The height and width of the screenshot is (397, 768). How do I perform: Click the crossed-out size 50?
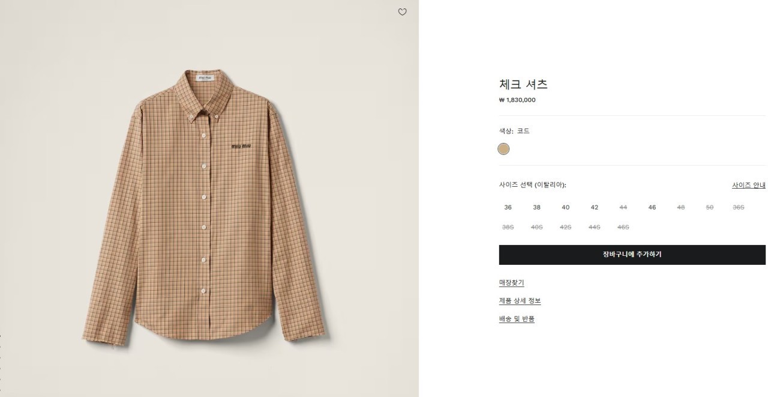pos(710,207)
